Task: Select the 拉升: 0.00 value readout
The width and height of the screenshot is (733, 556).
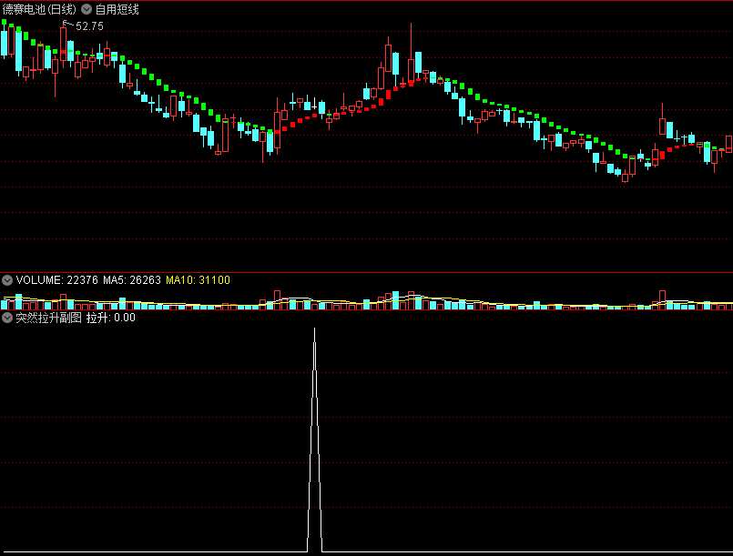Action: point(111,318)
